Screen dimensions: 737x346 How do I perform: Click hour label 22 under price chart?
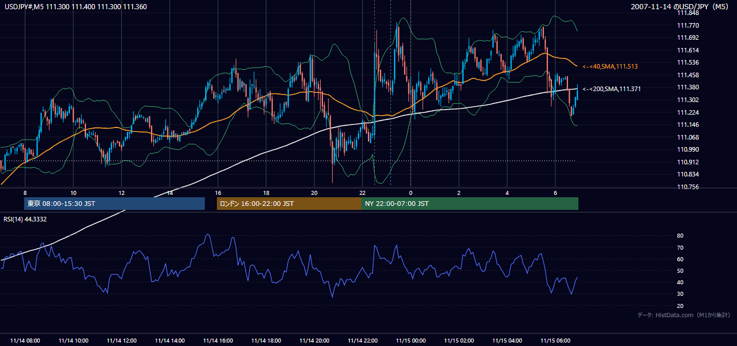click(362, 193)
